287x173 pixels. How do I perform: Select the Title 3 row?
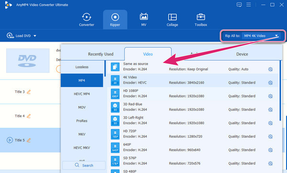coord(31,92)
